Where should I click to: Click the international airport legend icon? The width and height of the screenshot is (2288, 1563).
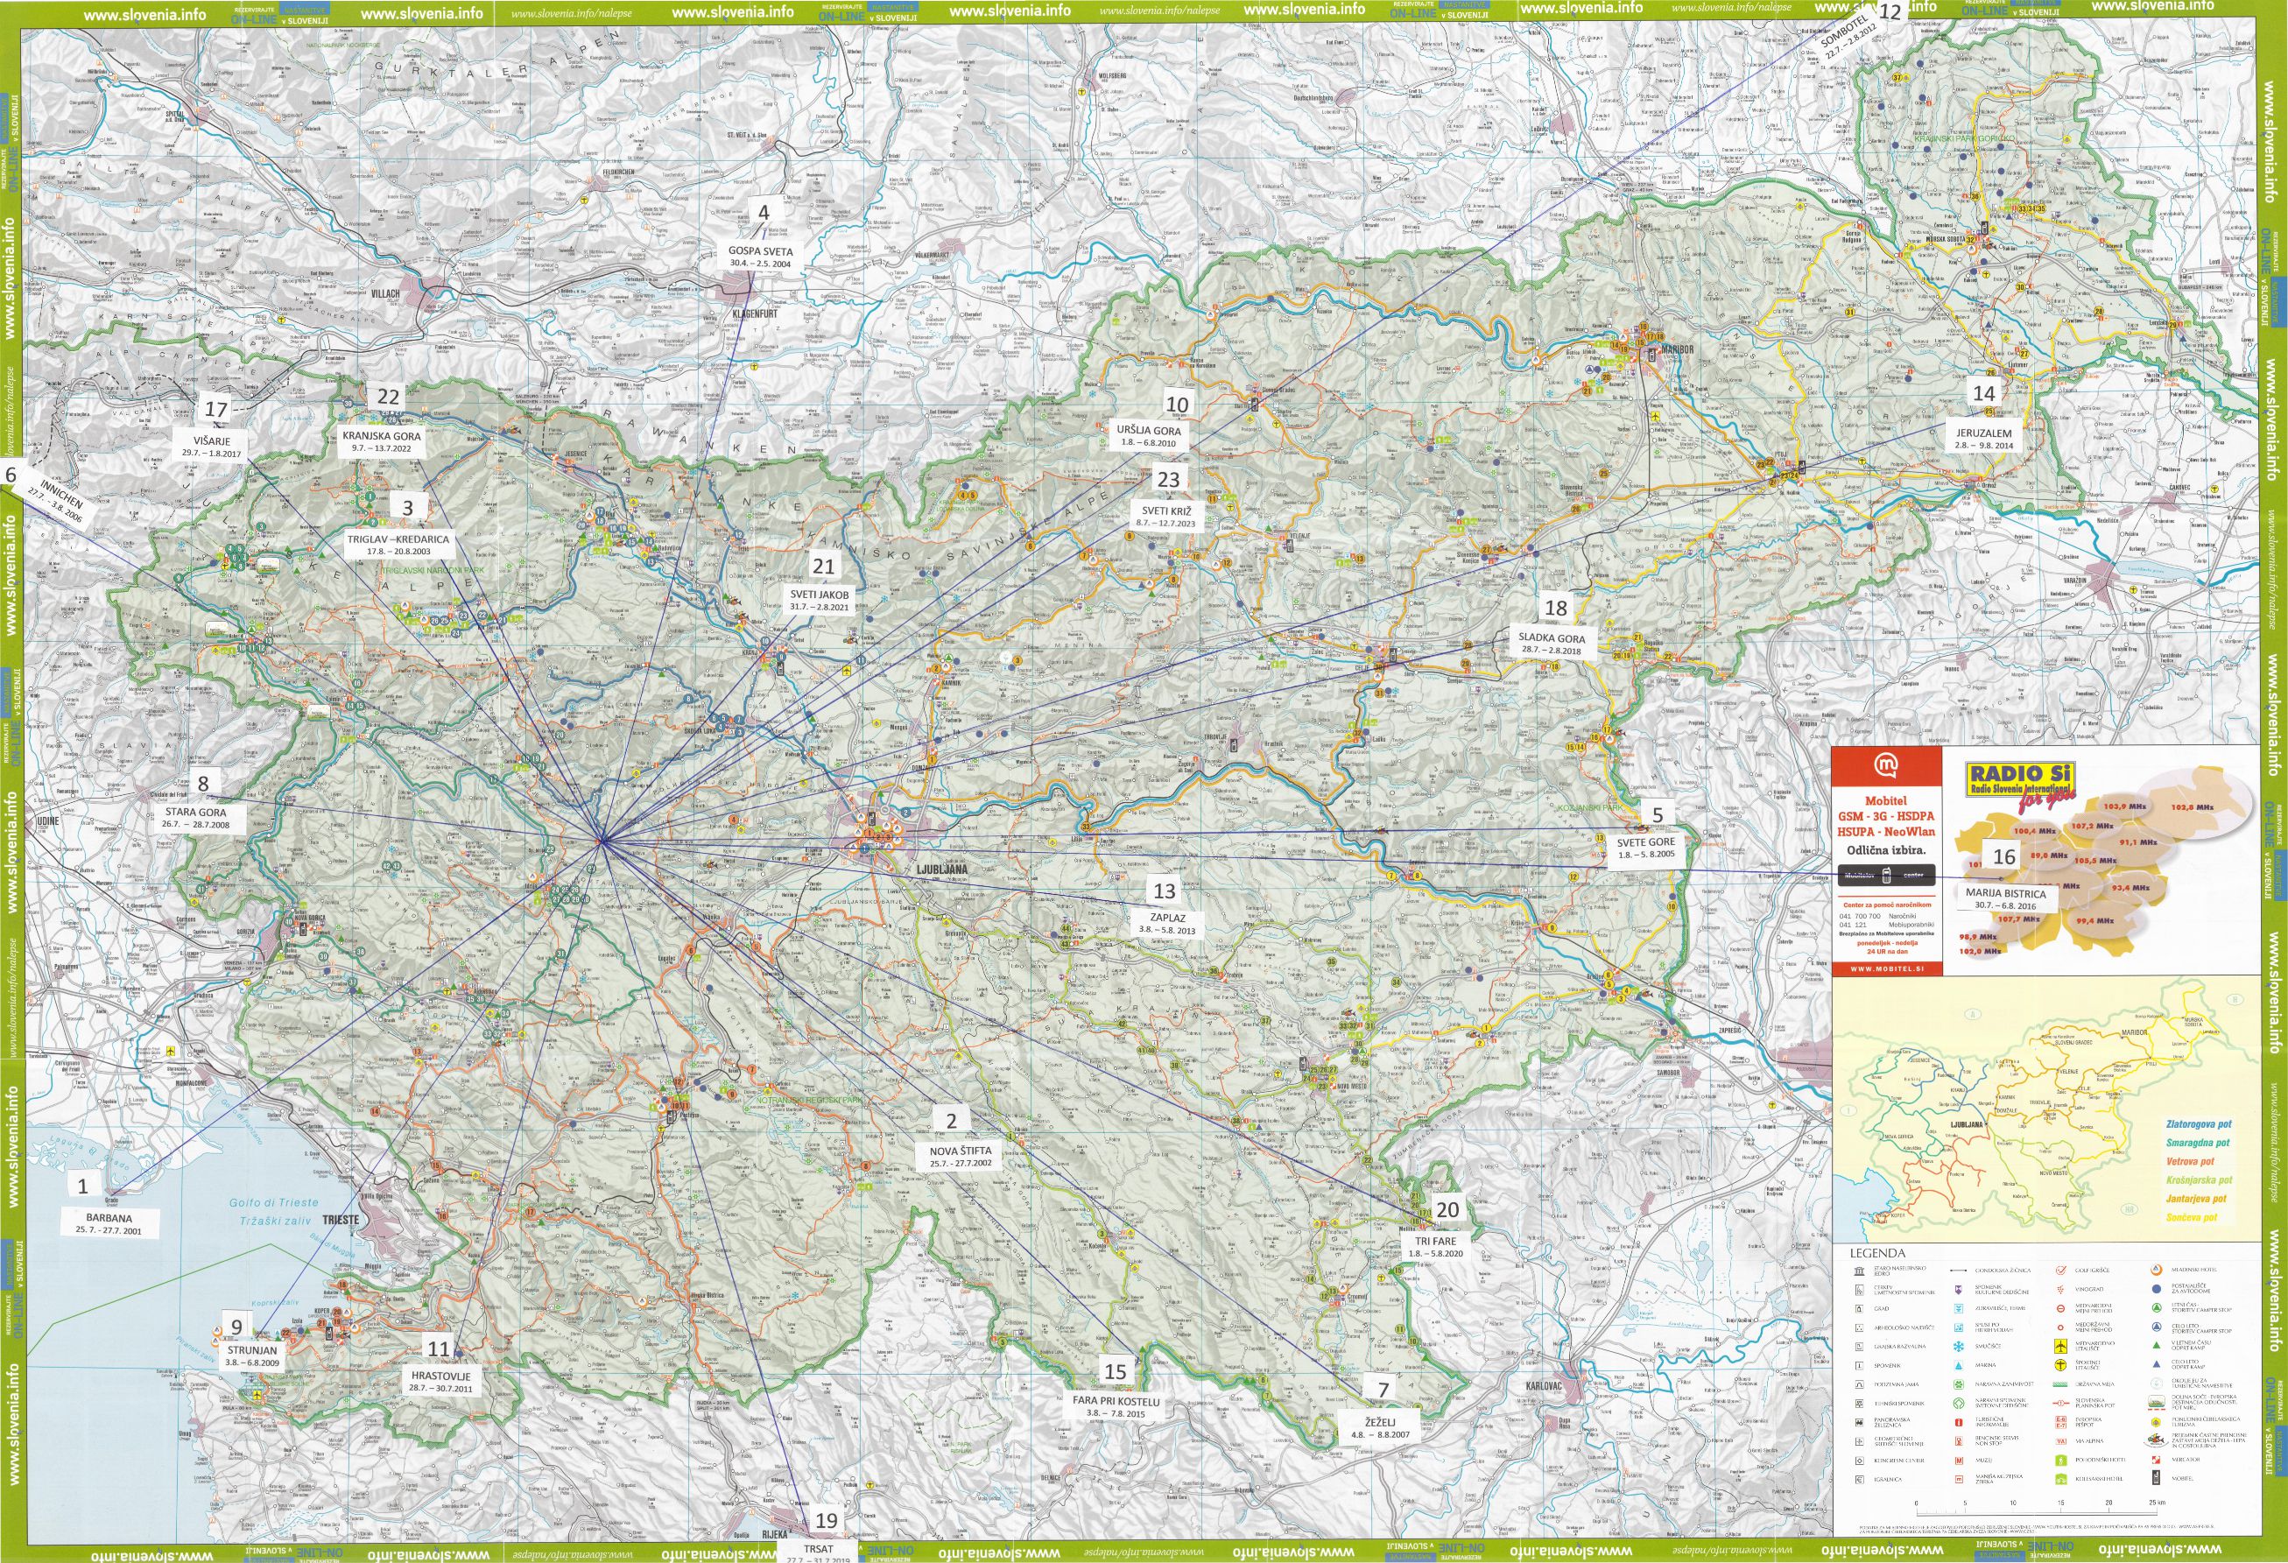pos(2060,1347)
